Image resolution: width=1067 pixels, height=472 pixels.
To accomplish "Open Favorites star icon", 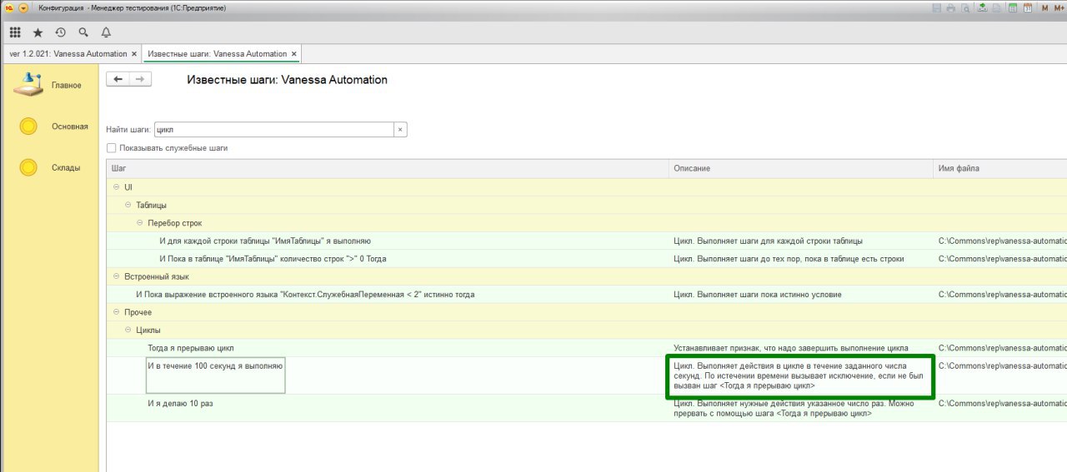I will (38, 32).
